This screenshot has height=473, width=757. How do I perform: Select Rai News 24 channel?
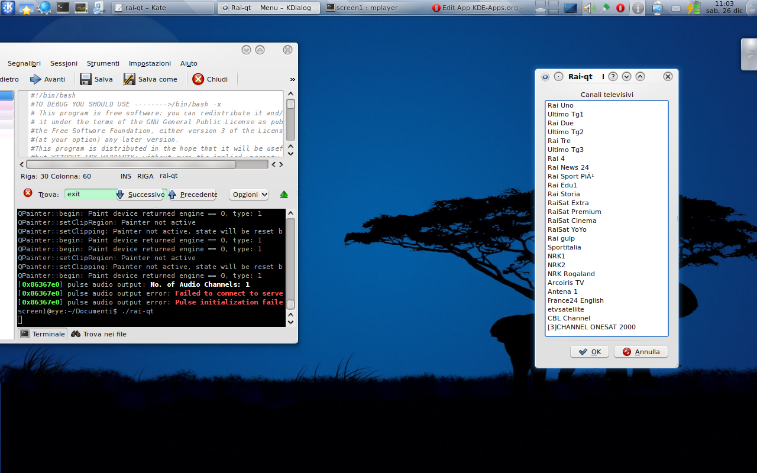[606, 167]
